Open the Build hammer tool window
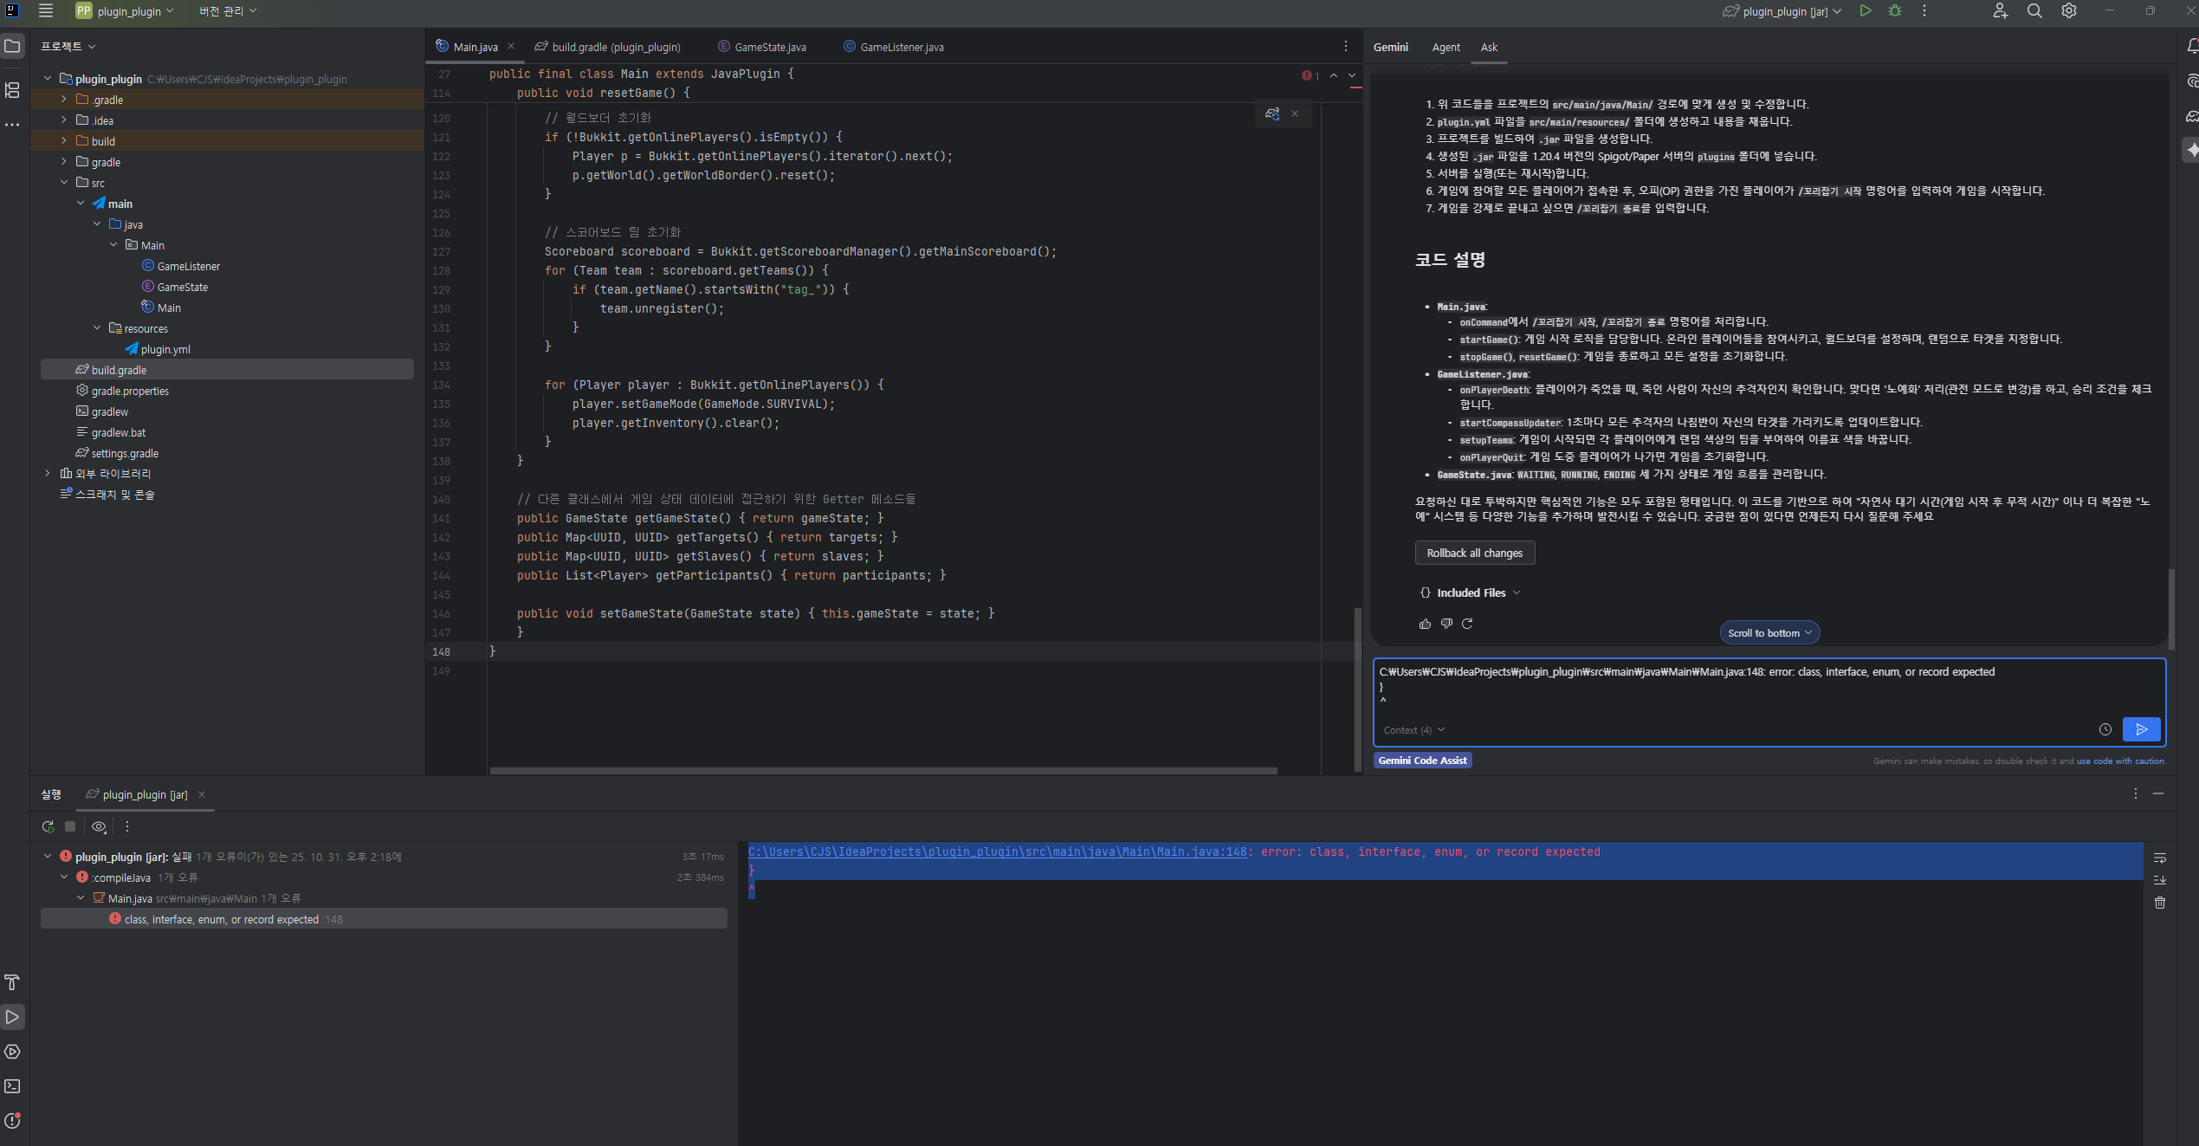Viewport: 2199px width, 1146px height. point(12,982)
